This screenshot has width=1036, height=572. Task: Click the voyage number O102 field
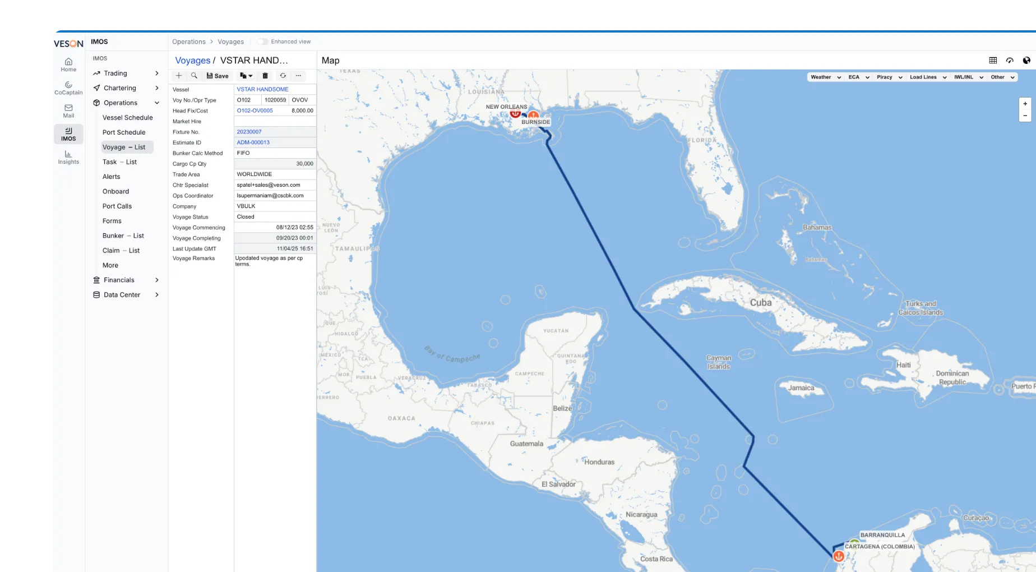[247, 100]
